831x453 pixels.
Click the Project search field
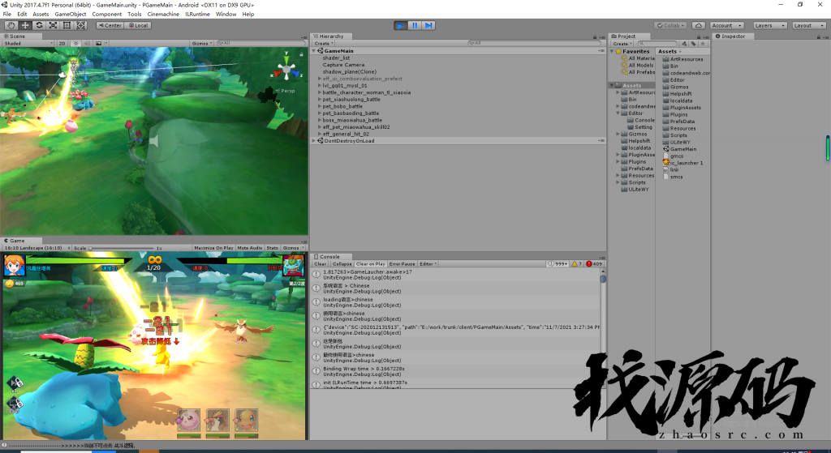point(657,44)
